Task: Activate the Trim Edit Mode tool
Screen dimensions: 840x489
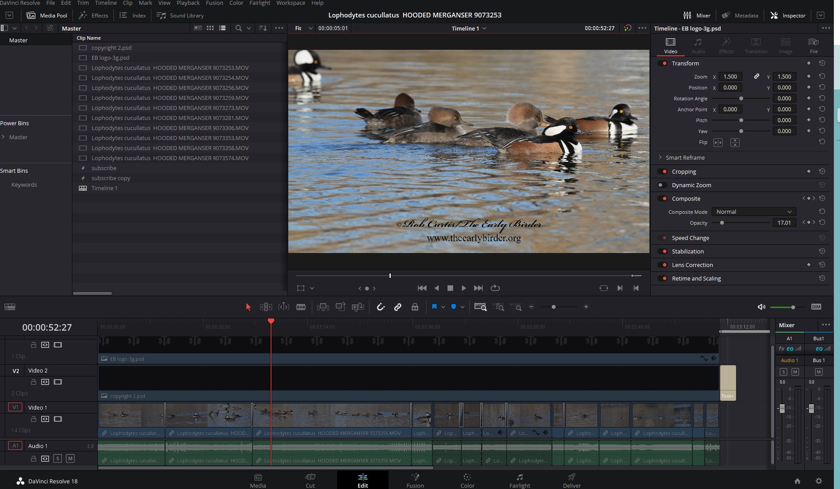Action: [x=266, y=307]
